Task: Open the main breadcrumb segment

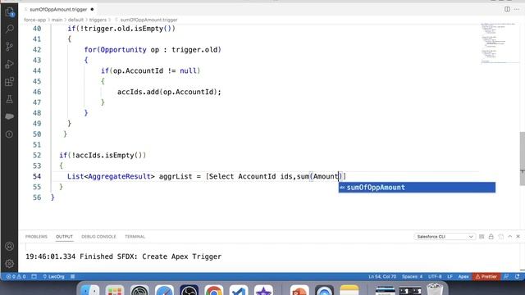Action: 57,20
